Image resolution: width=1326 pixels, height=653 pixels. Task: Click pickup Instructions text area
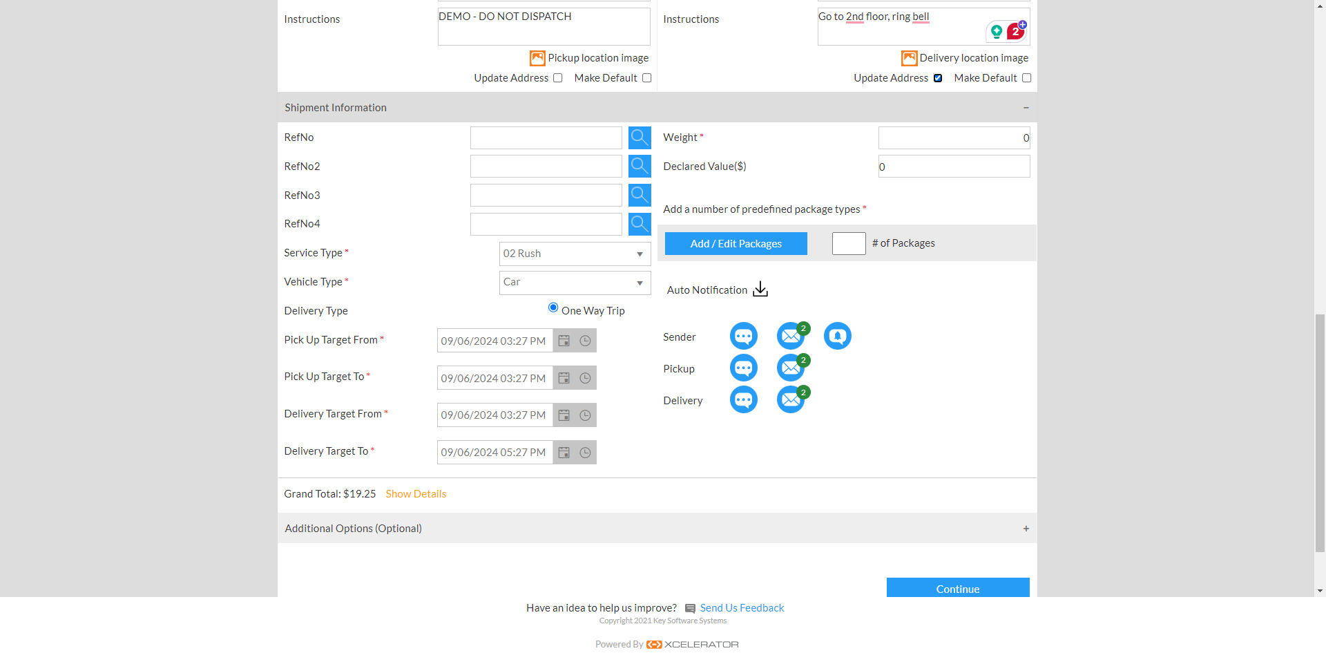pyautogui.click(x=544, y=26)
